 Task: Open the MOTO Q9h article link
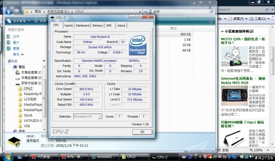pos(243,41)
